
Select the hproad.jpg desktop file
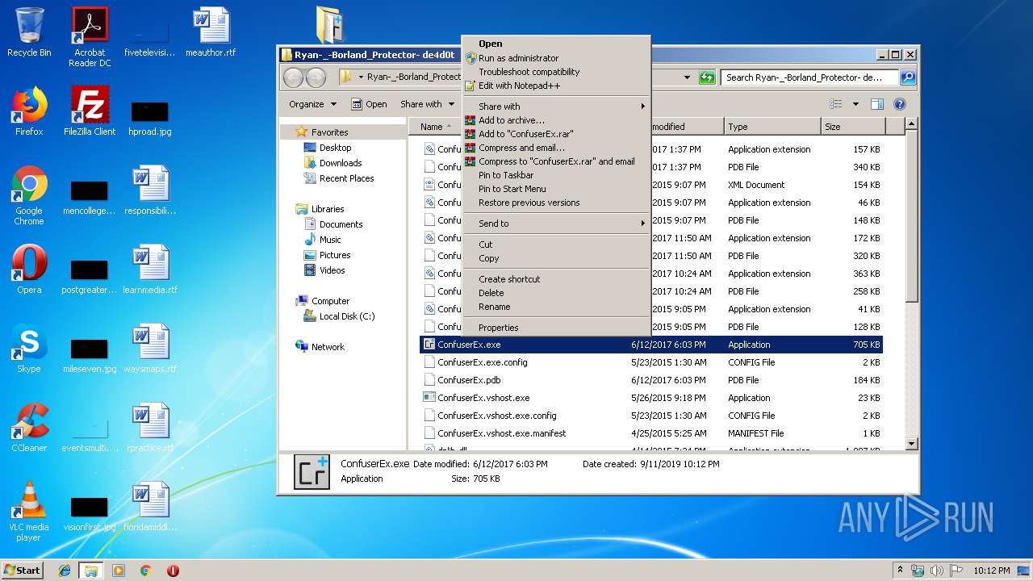pyautogui.click(x=150, y=118)
